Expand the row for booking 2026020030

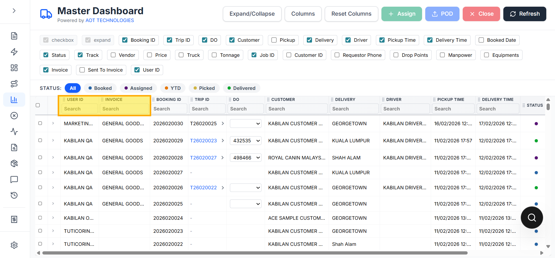coord(53,123)
